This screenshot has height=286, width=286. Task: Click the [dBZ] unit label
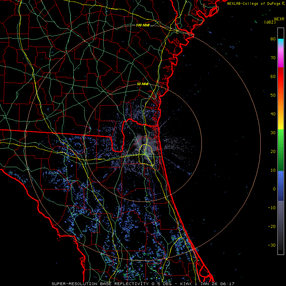pos(270,22)
